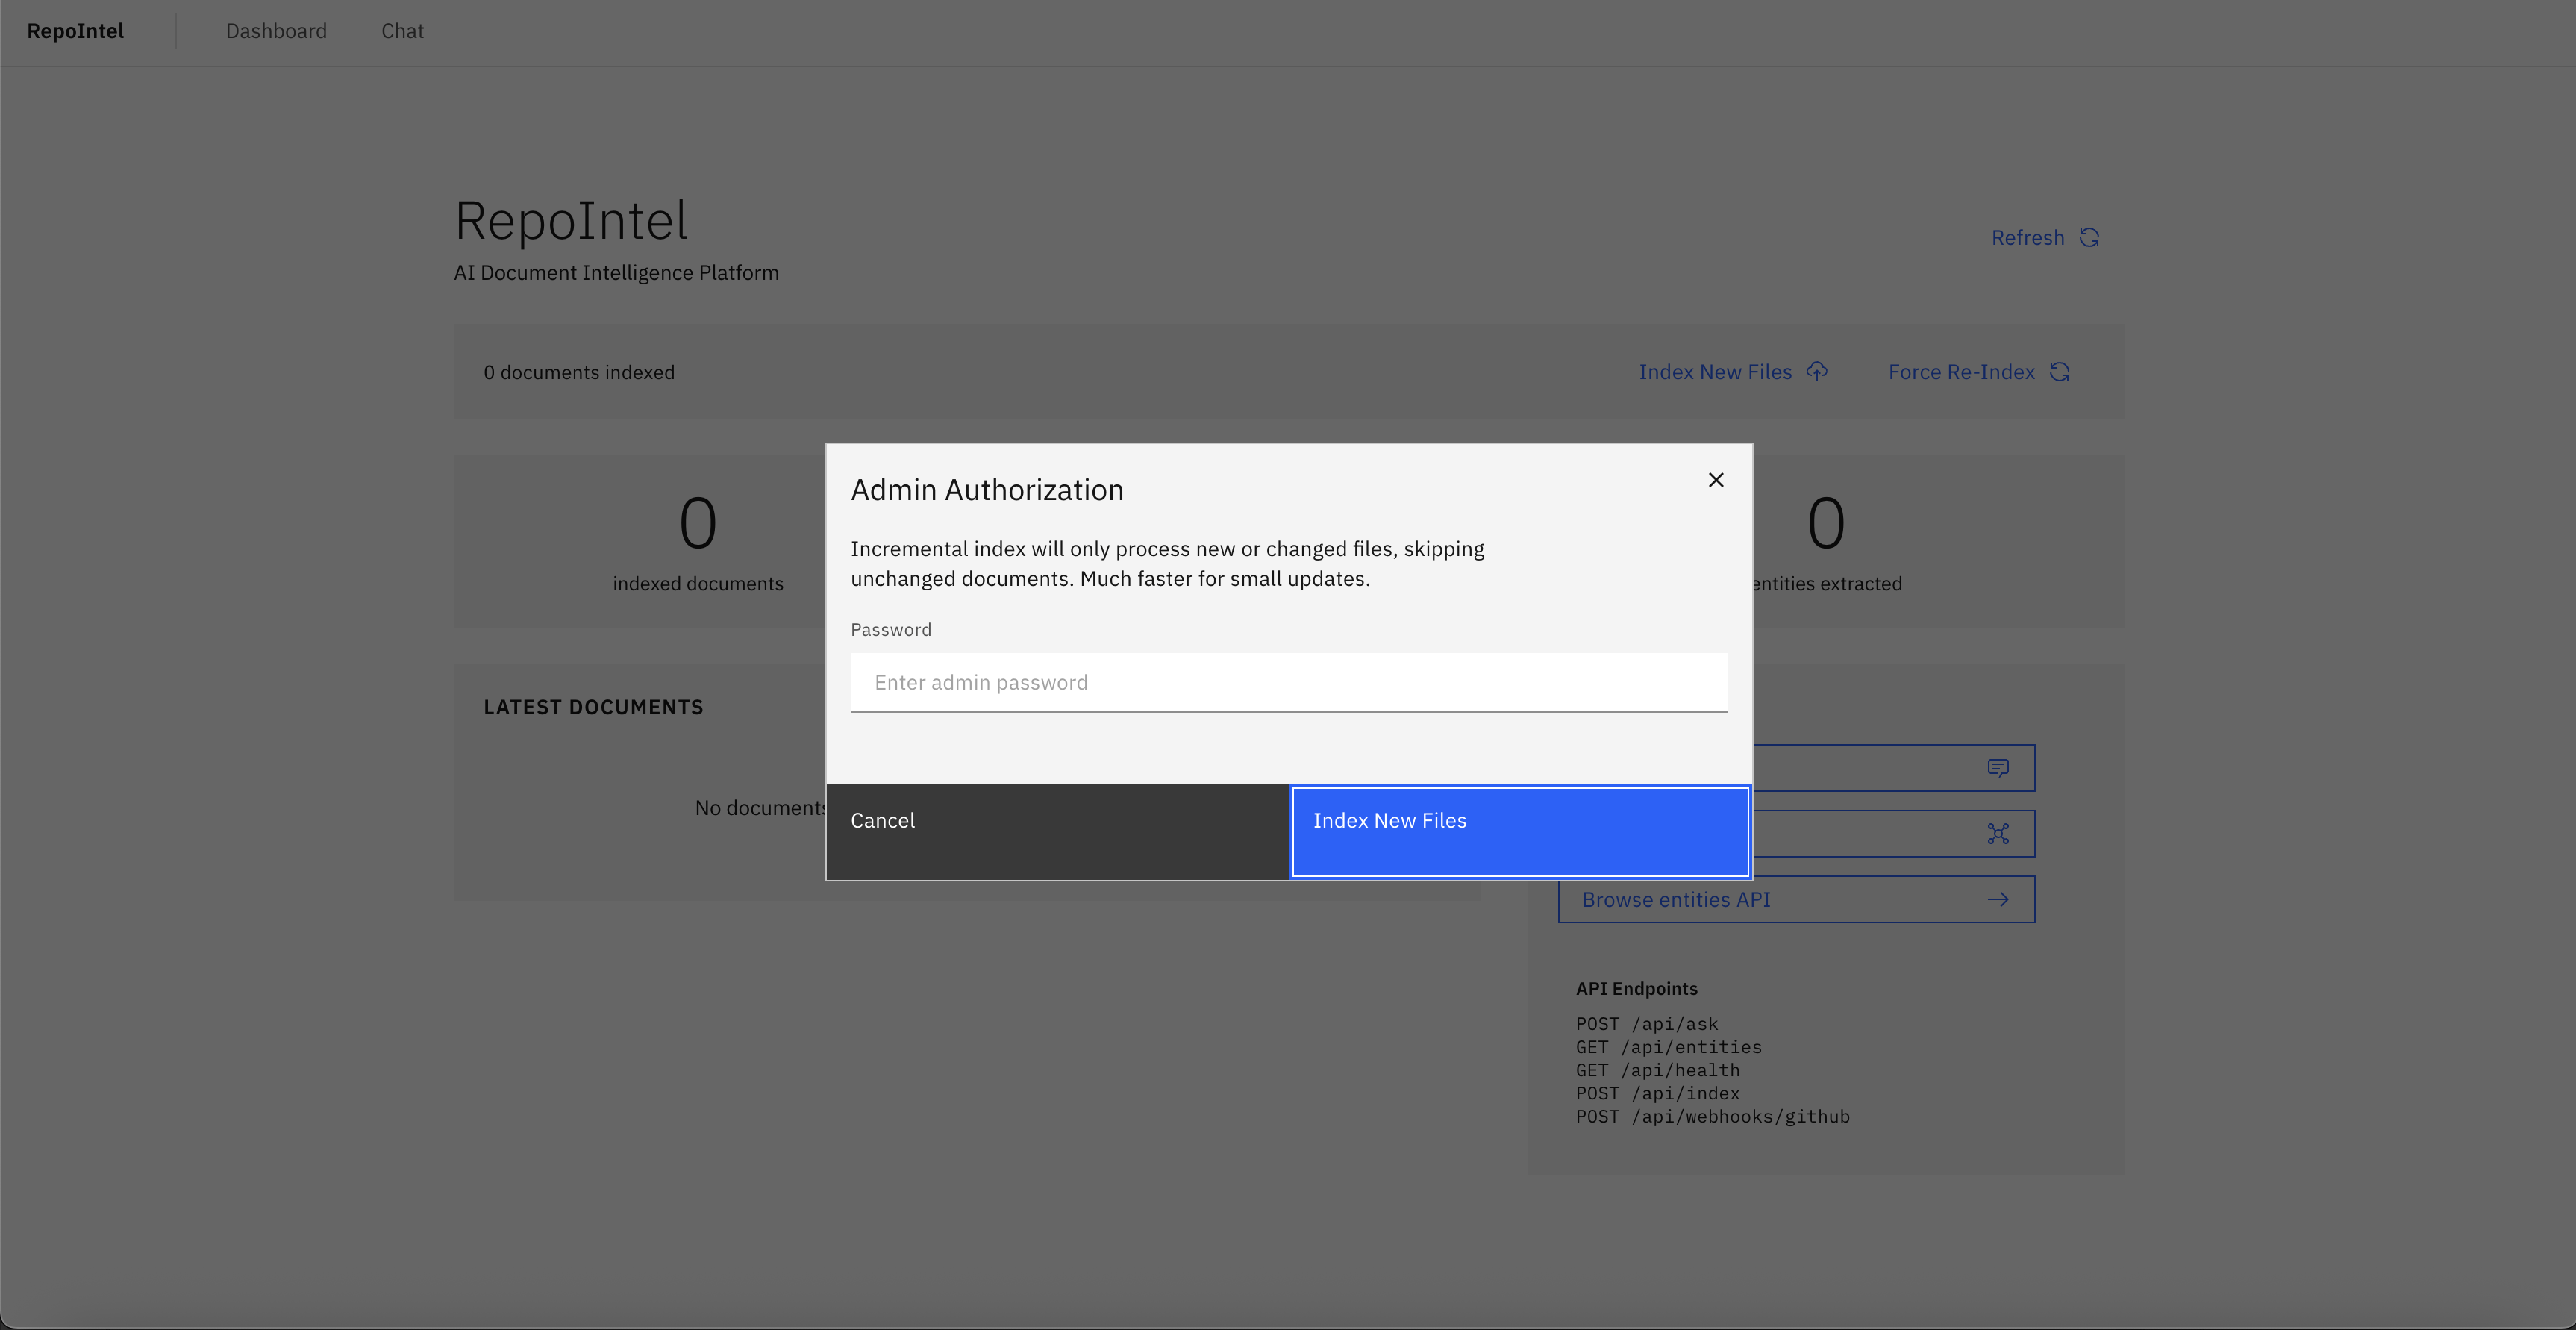Click the RepoIntel brand logo
This screenshot has height=1330, width=2576.
pyautogui.click(x=76, y=31)
